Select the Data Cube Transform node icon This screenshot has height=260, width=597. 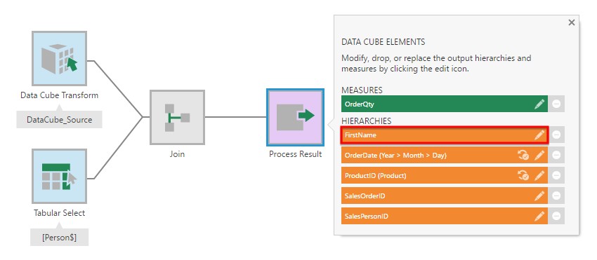pyautogui.click(x=60, y=59)
